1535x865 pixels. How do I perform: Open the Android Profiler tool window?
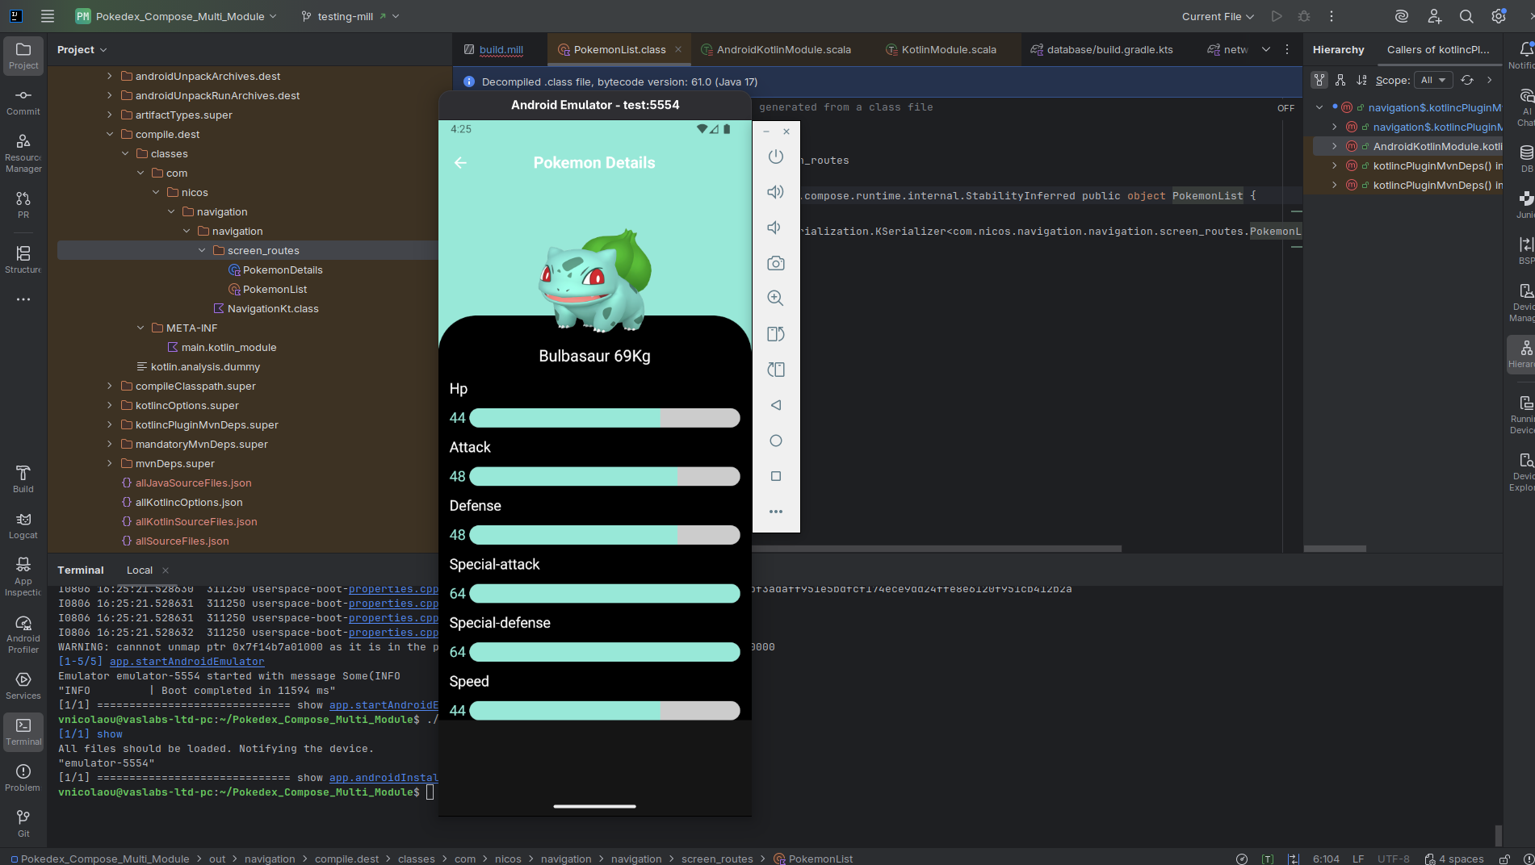[x=23, y=634]
